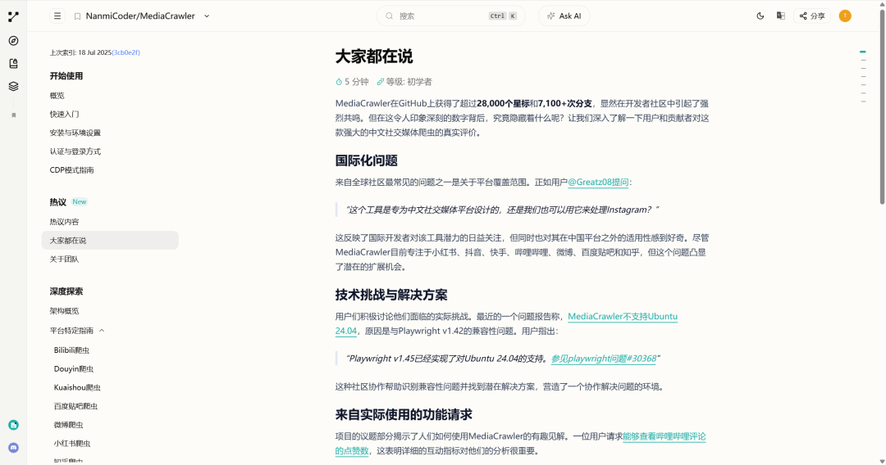Open the orange user avatar menu
This screenshot has width=886, height=465.
[x=845, y=16]
